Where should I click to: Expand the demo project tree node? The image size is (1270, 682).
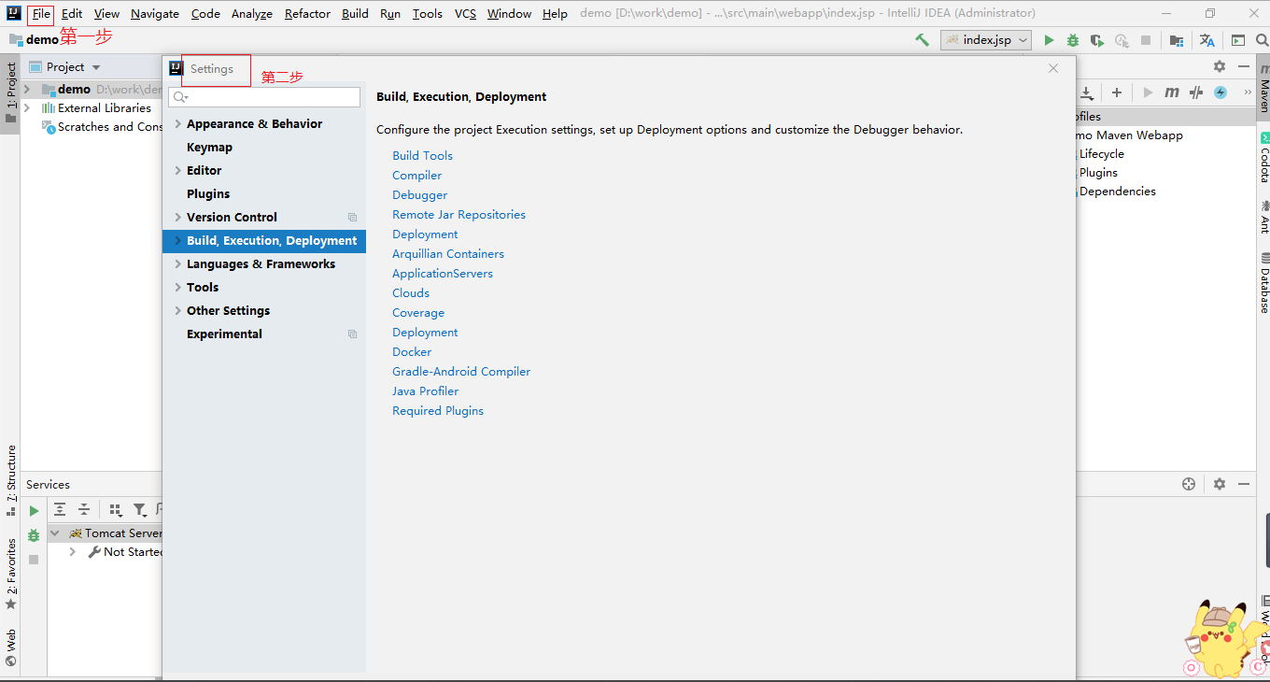click(27, 90)
